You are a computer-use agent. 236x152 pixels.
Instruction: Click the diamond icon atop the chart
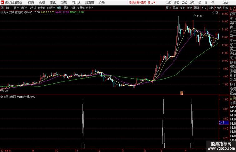(x=213, y=12)
